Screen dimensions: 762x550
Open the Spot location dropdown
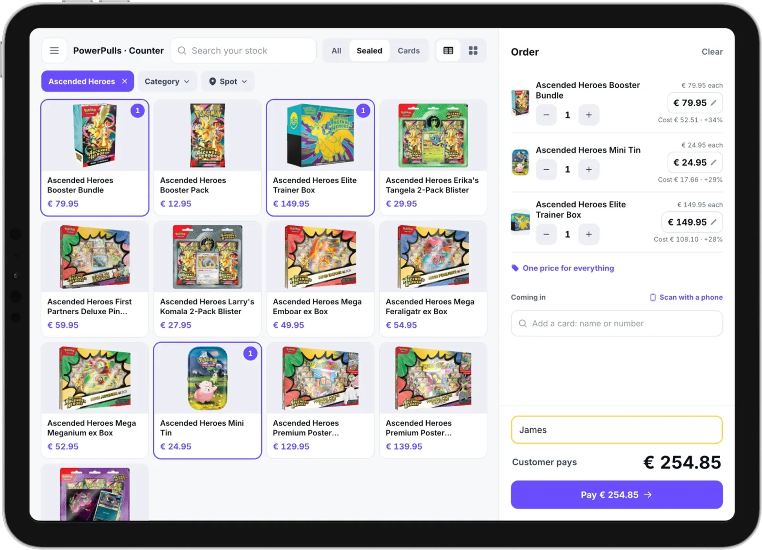click(x=228, y=81)
